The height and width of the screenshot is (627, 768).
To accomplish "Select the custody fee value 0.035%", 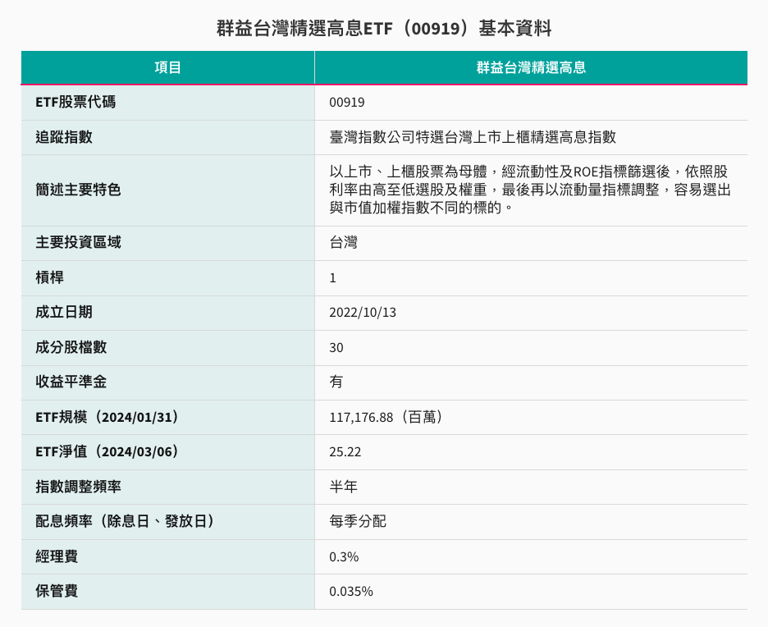I will [350, 592].
